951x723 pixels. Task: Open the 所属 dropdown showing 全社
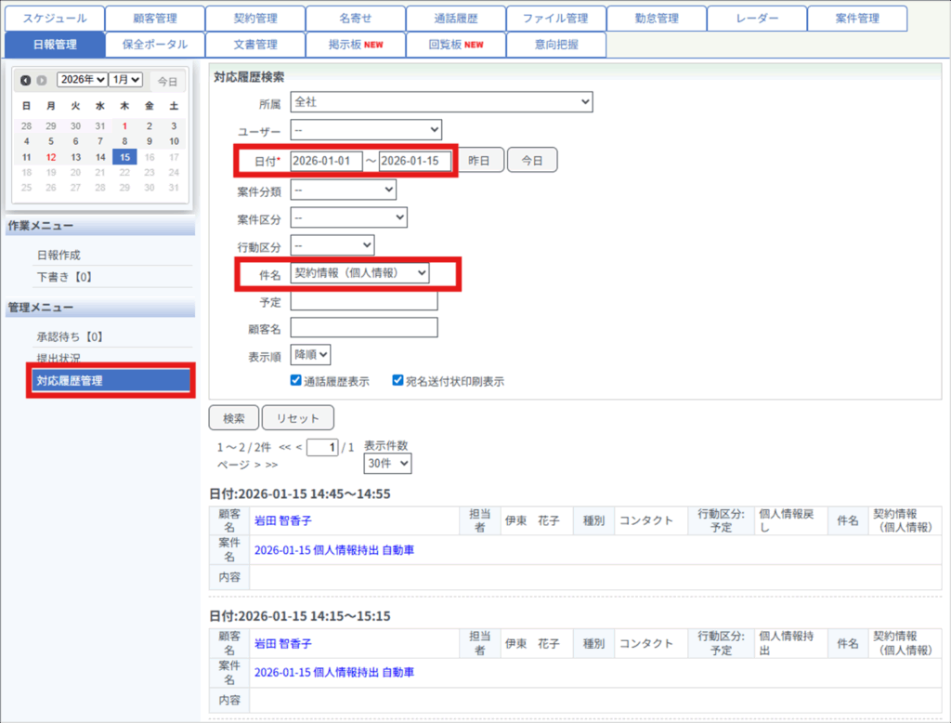point(441,101)
